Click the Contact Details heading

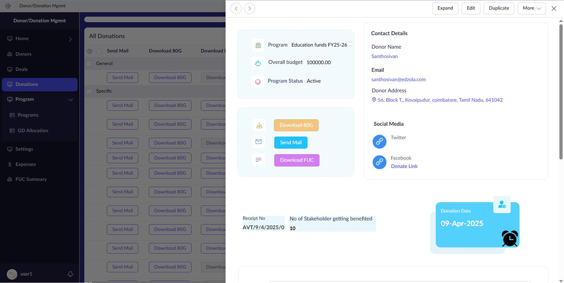click(389, 33)
